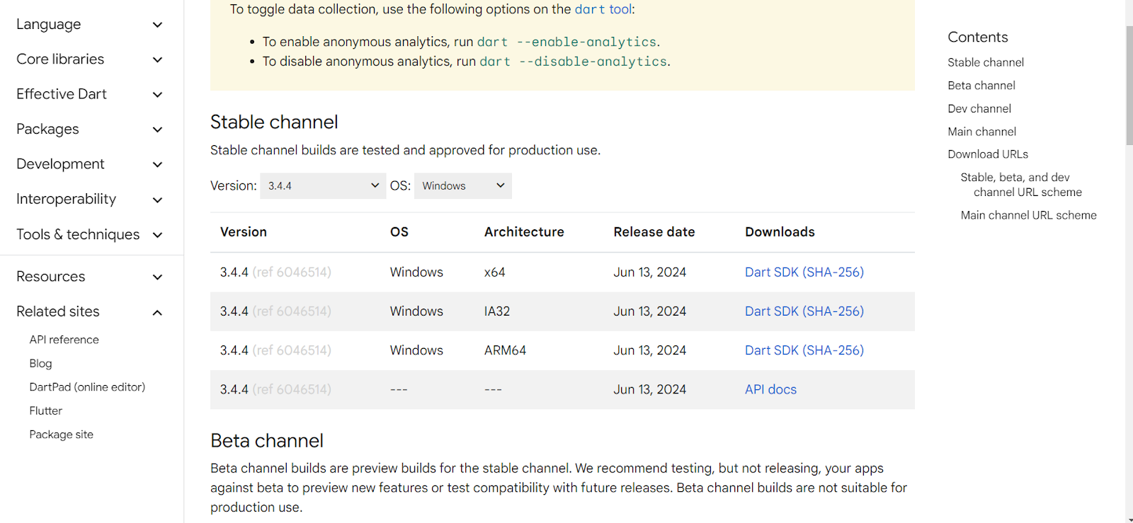Jump to Stable channel in Contents
Image resolution: width=1133 pixels, height=523 pixels.
[x=986, y=62]
